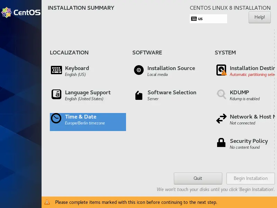Click the 'Europe/Berlin timezone' text
This screenshot has width=277, height=208.
(85, 123)
